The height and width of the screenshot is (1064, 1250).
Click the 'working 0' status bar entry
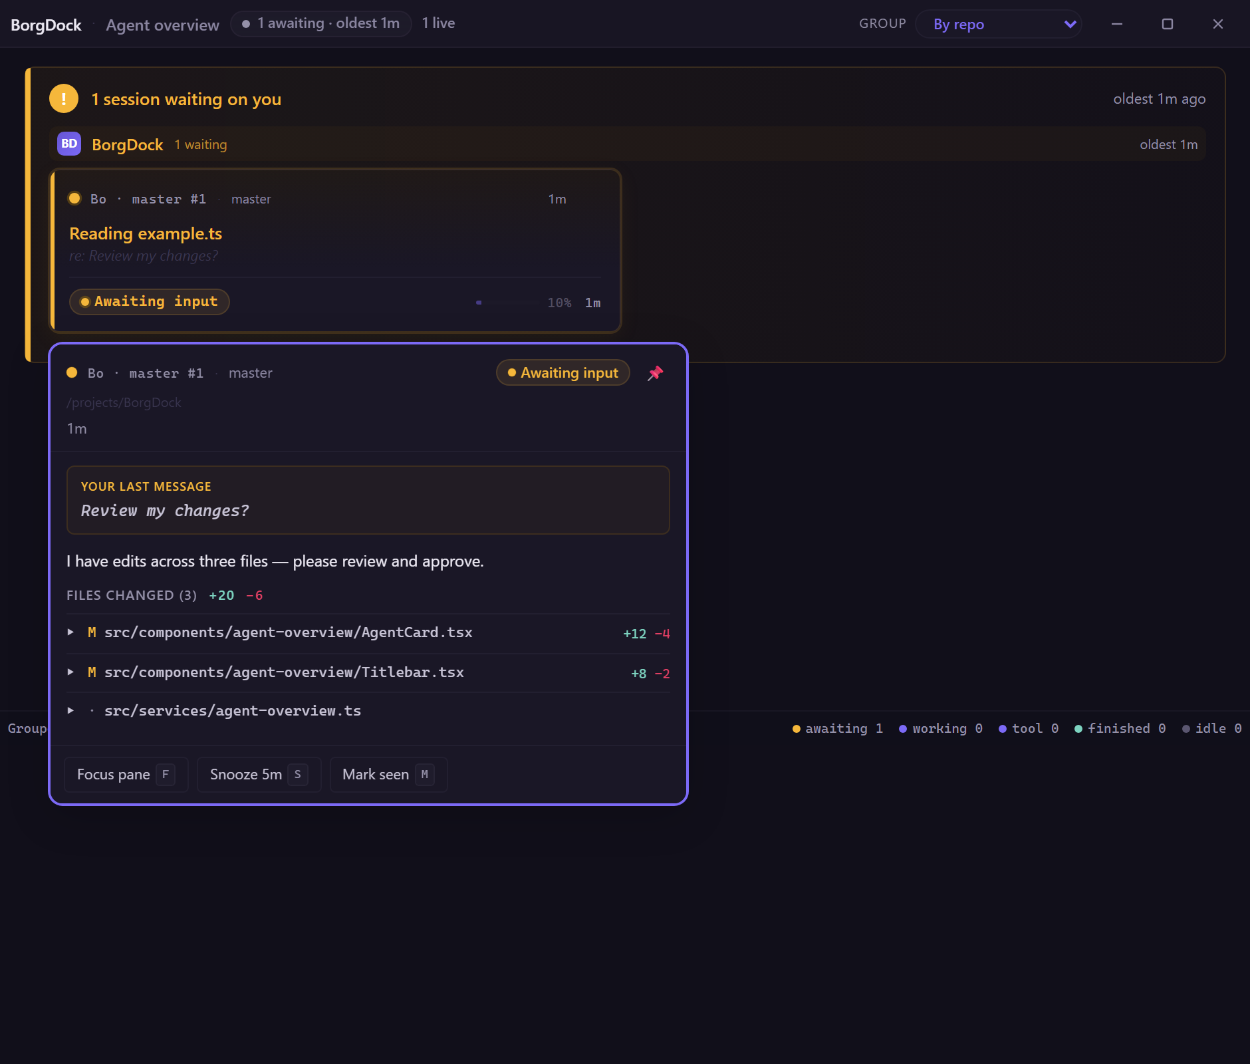pos(941,729)
